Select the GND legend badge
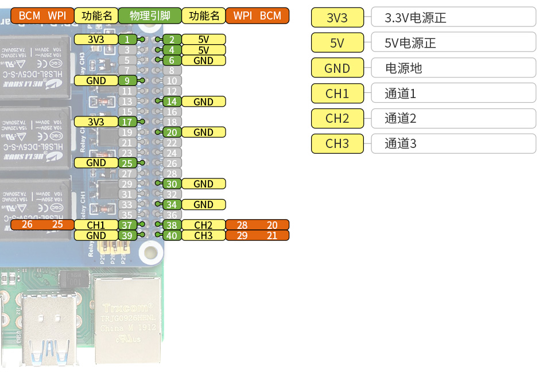Screen dimensions: 551x386 [337, 68]
